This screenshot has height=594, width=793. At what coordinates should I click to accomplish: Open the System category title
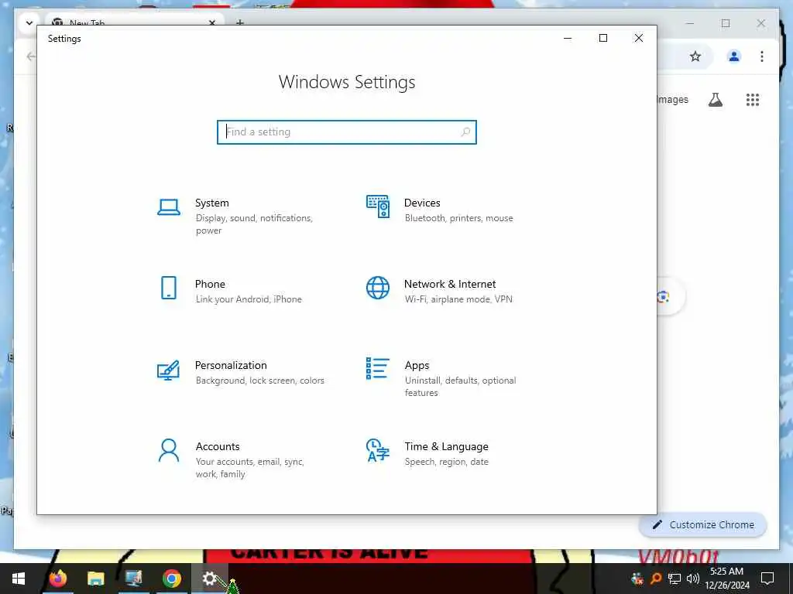212,203
